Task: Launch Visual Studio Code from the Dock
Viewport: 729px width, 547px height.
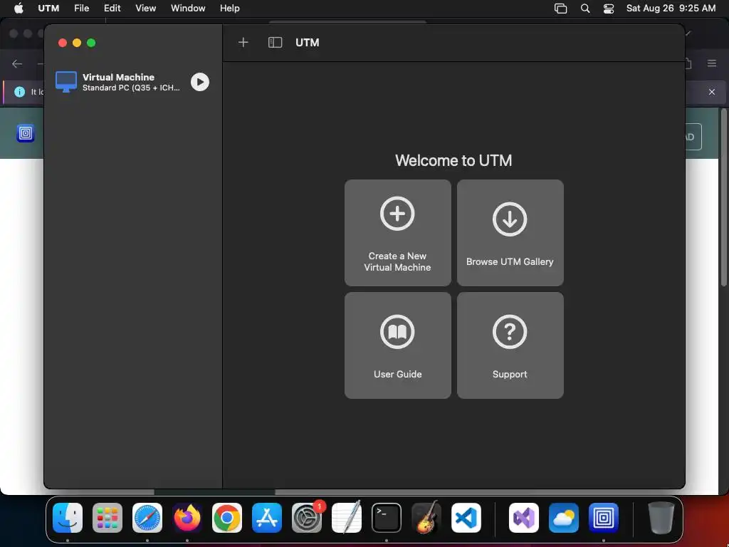Action: click(466, 517)
